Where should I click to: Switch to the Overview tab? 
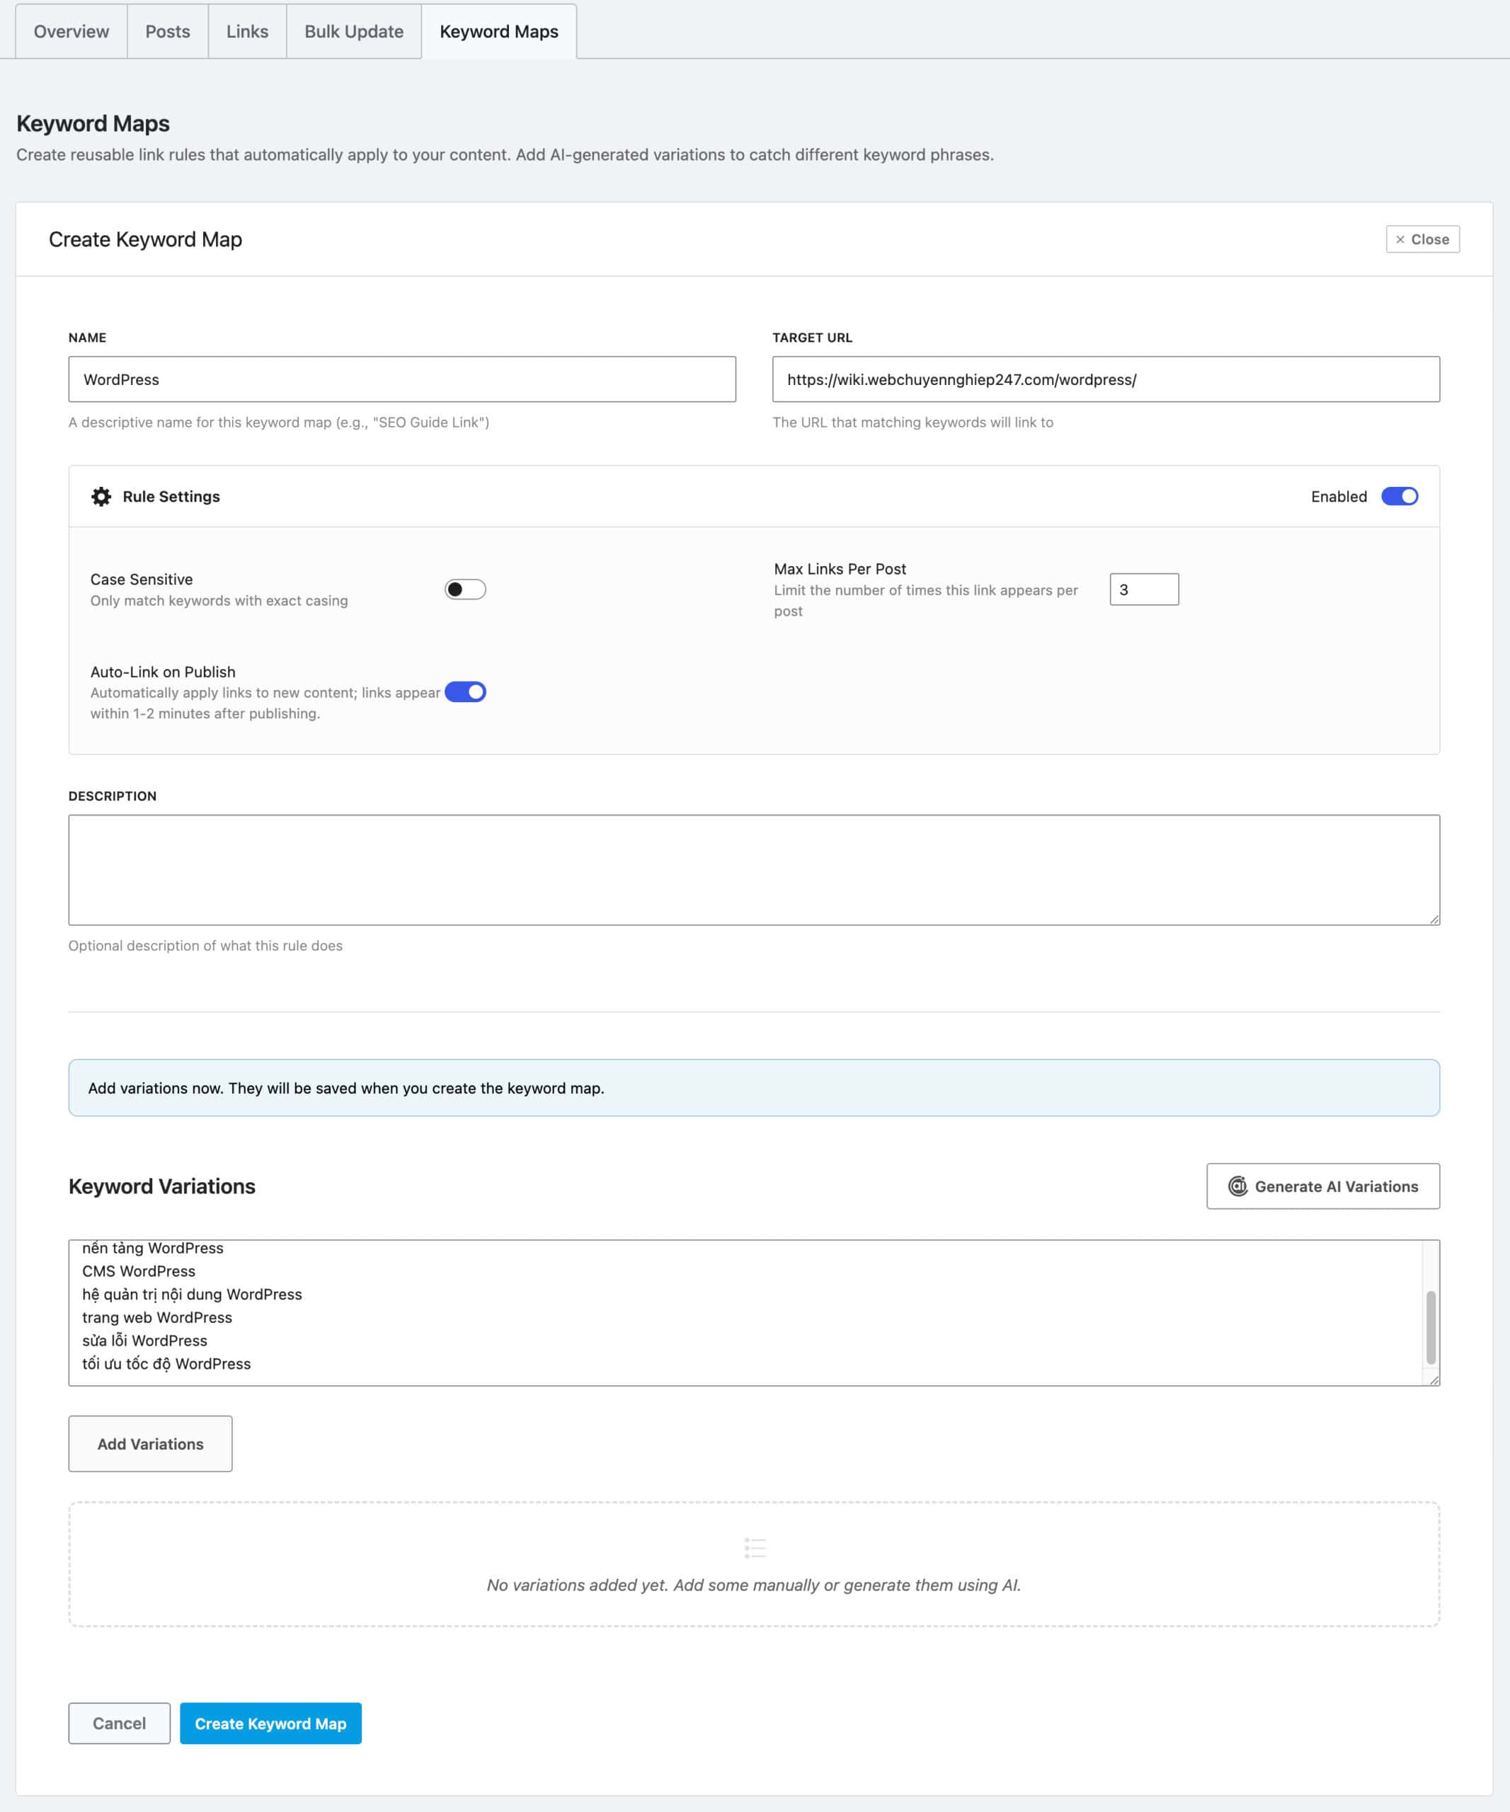coord(72,32)
